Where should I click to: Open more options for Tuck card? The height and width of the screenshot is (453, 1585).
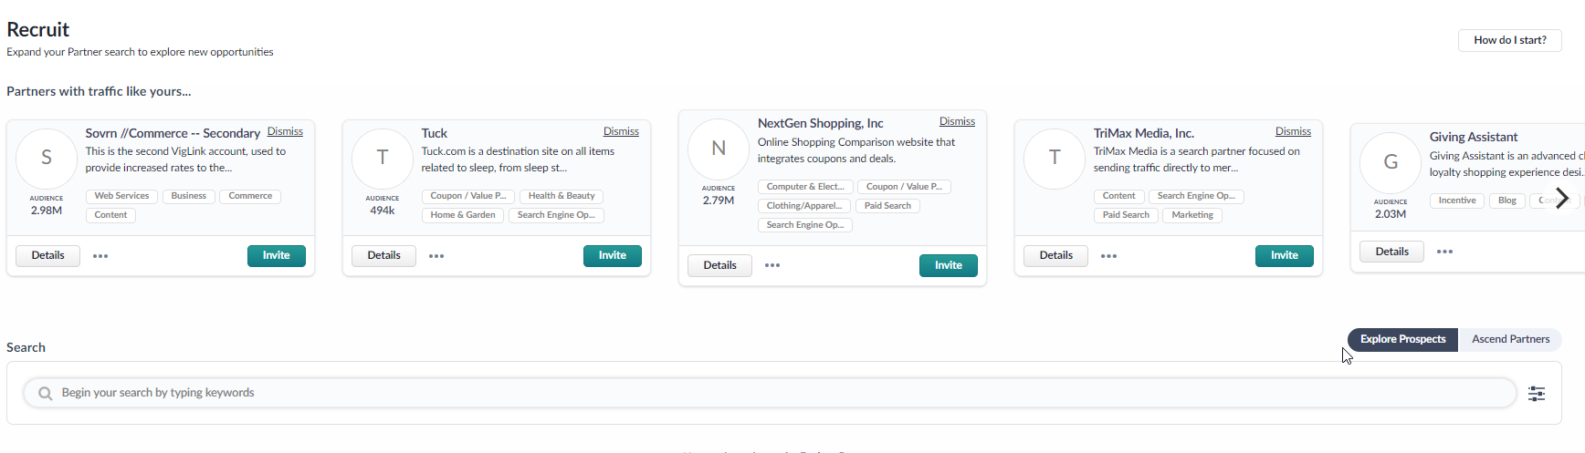[436, 256]
